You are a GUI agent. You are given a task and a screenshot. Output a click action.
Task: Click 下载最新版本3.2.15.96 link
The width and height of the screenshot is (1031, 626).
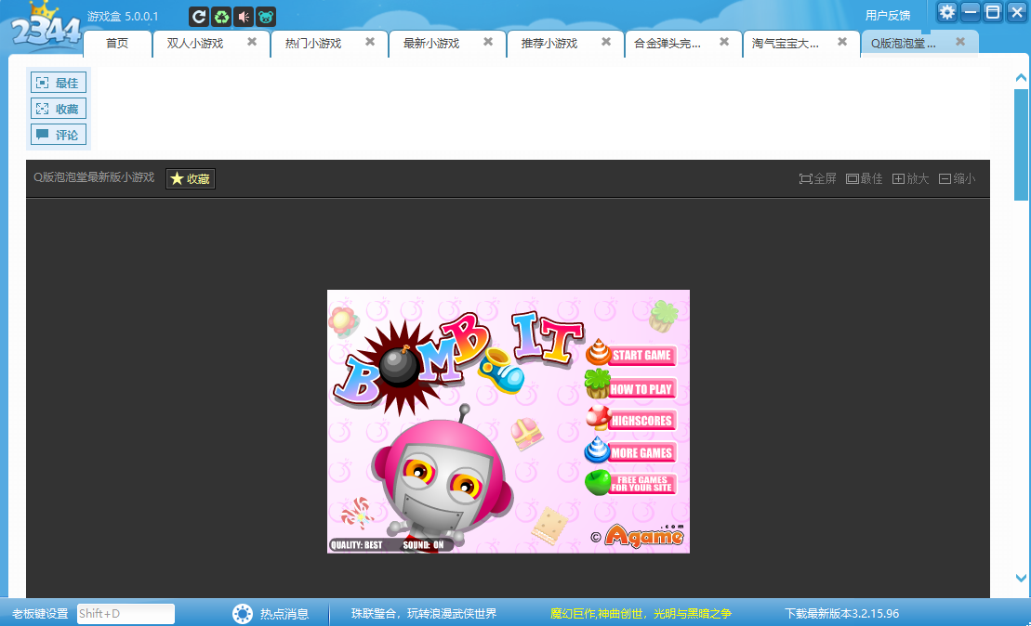(x=841, y=614)
